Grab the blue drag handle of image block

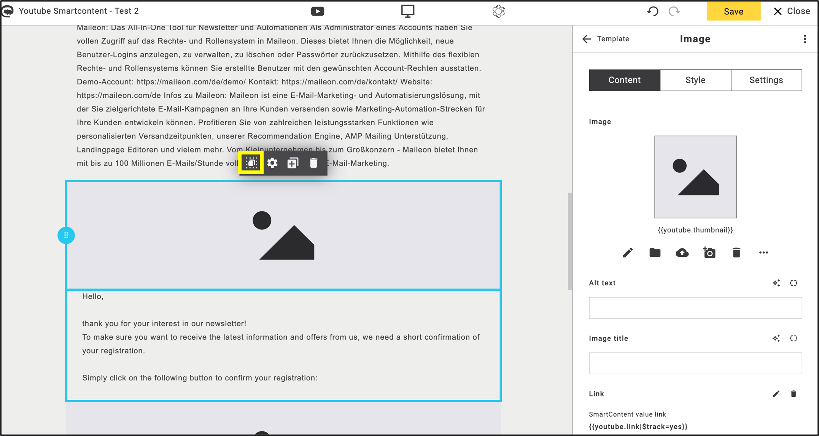click(66, 235)
